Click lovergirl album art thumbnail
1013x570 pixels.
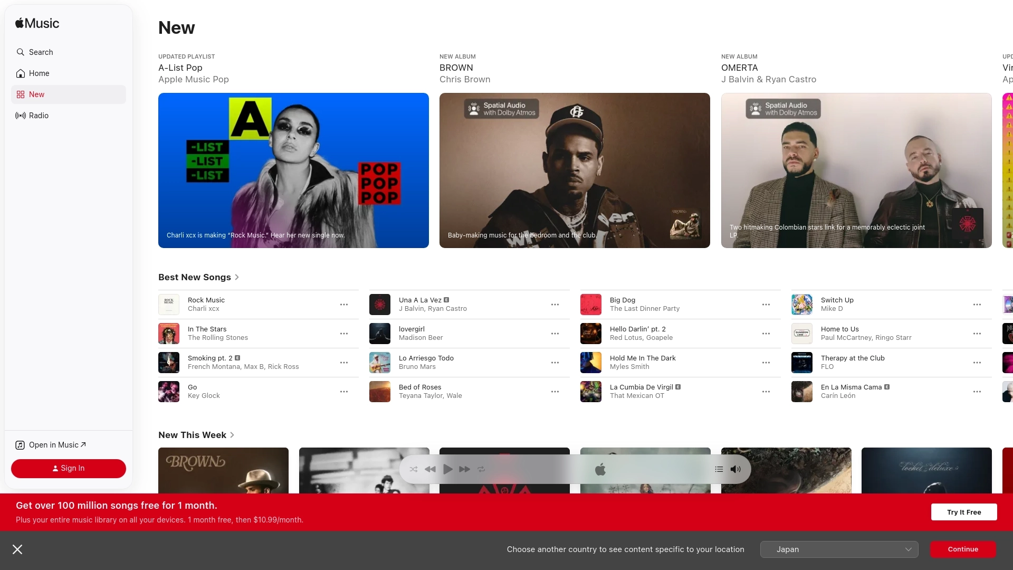coord(380,334)
